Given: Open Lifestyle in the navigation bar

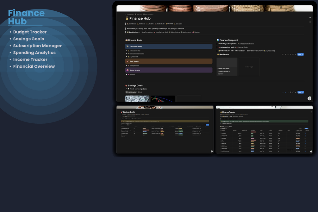Looking at the screenshot, I should tap(150, 24).
